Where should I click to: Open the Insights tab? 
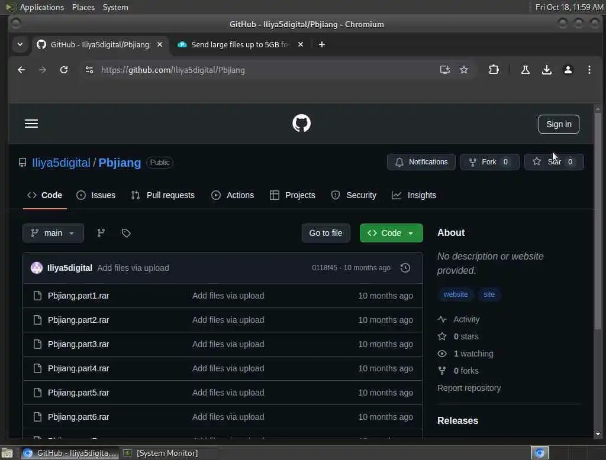pos(414,195)
